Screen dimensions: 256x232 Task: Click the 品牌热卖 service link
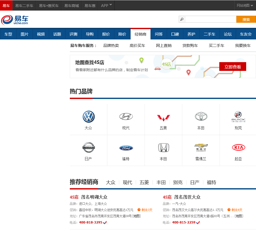(x=111, y=46)
